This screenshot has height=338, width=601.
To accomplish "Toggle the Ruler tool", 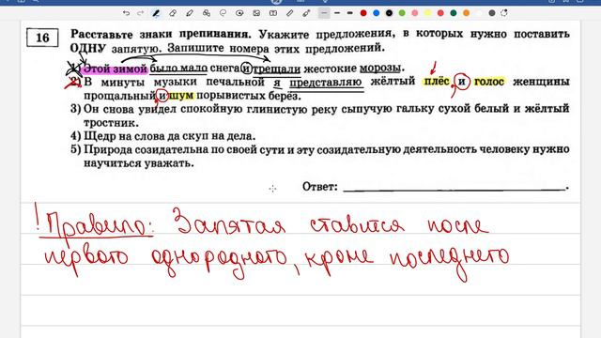I will [x=290, y=13].
